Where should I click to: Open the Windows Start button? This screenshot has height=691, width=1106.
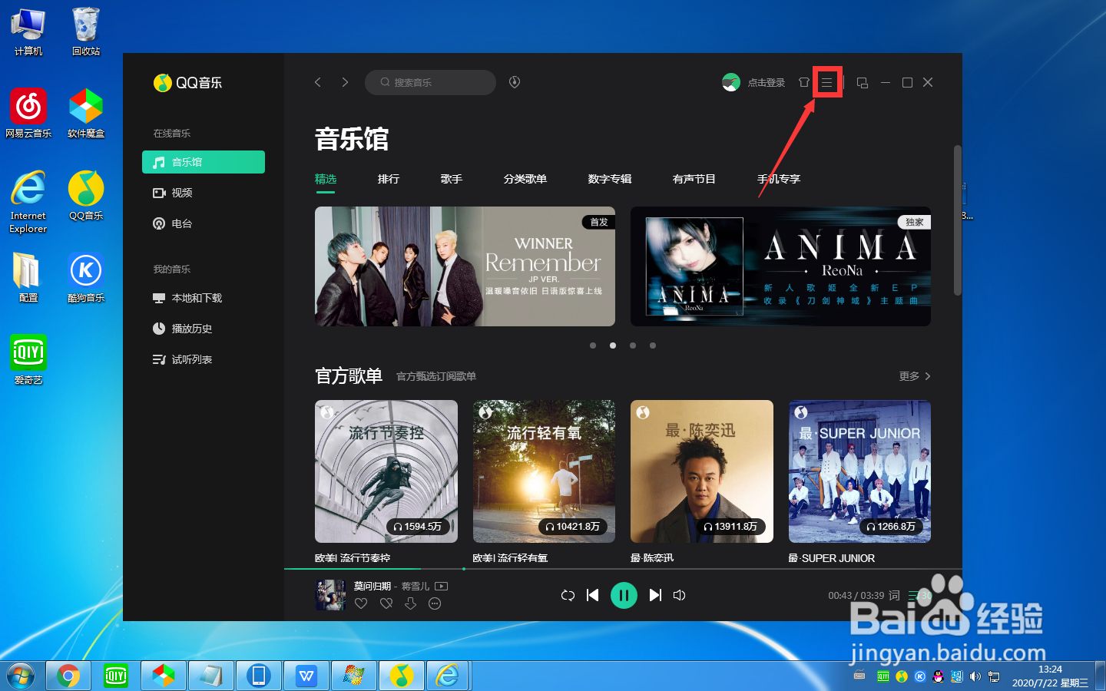click(x=21, y=676)
